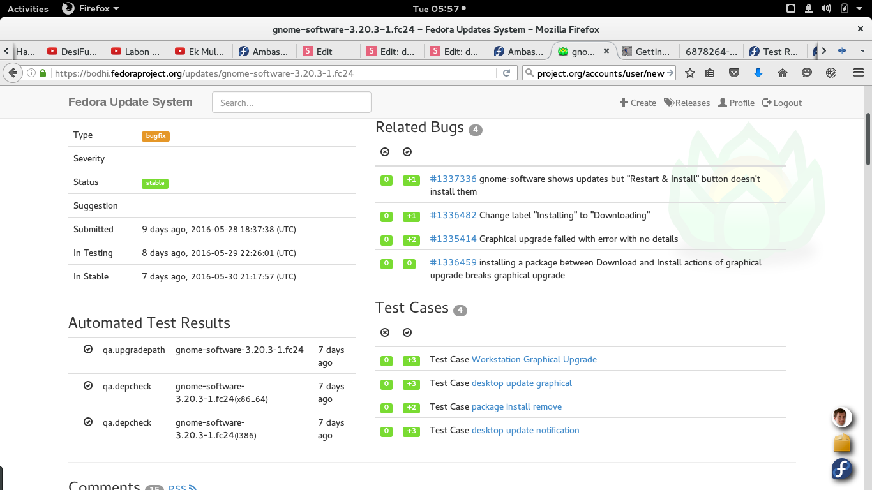Go to Firefox home page icon
The height and width of the screenshot is (490, 872).
click(x=783, y=73)
